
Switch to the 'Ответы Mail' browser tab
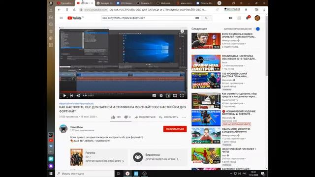pos(205,3)
